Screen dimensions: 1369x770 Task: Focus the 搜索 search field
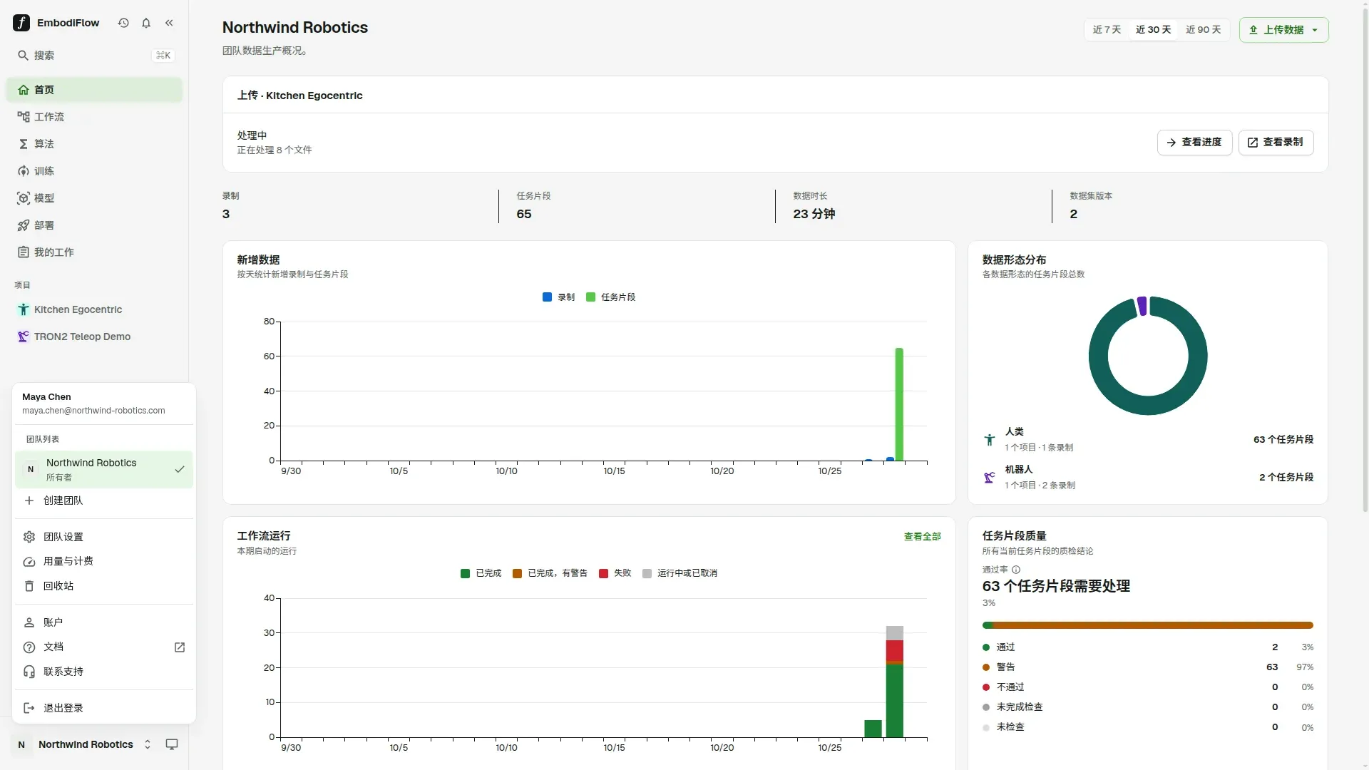[94, 56]
